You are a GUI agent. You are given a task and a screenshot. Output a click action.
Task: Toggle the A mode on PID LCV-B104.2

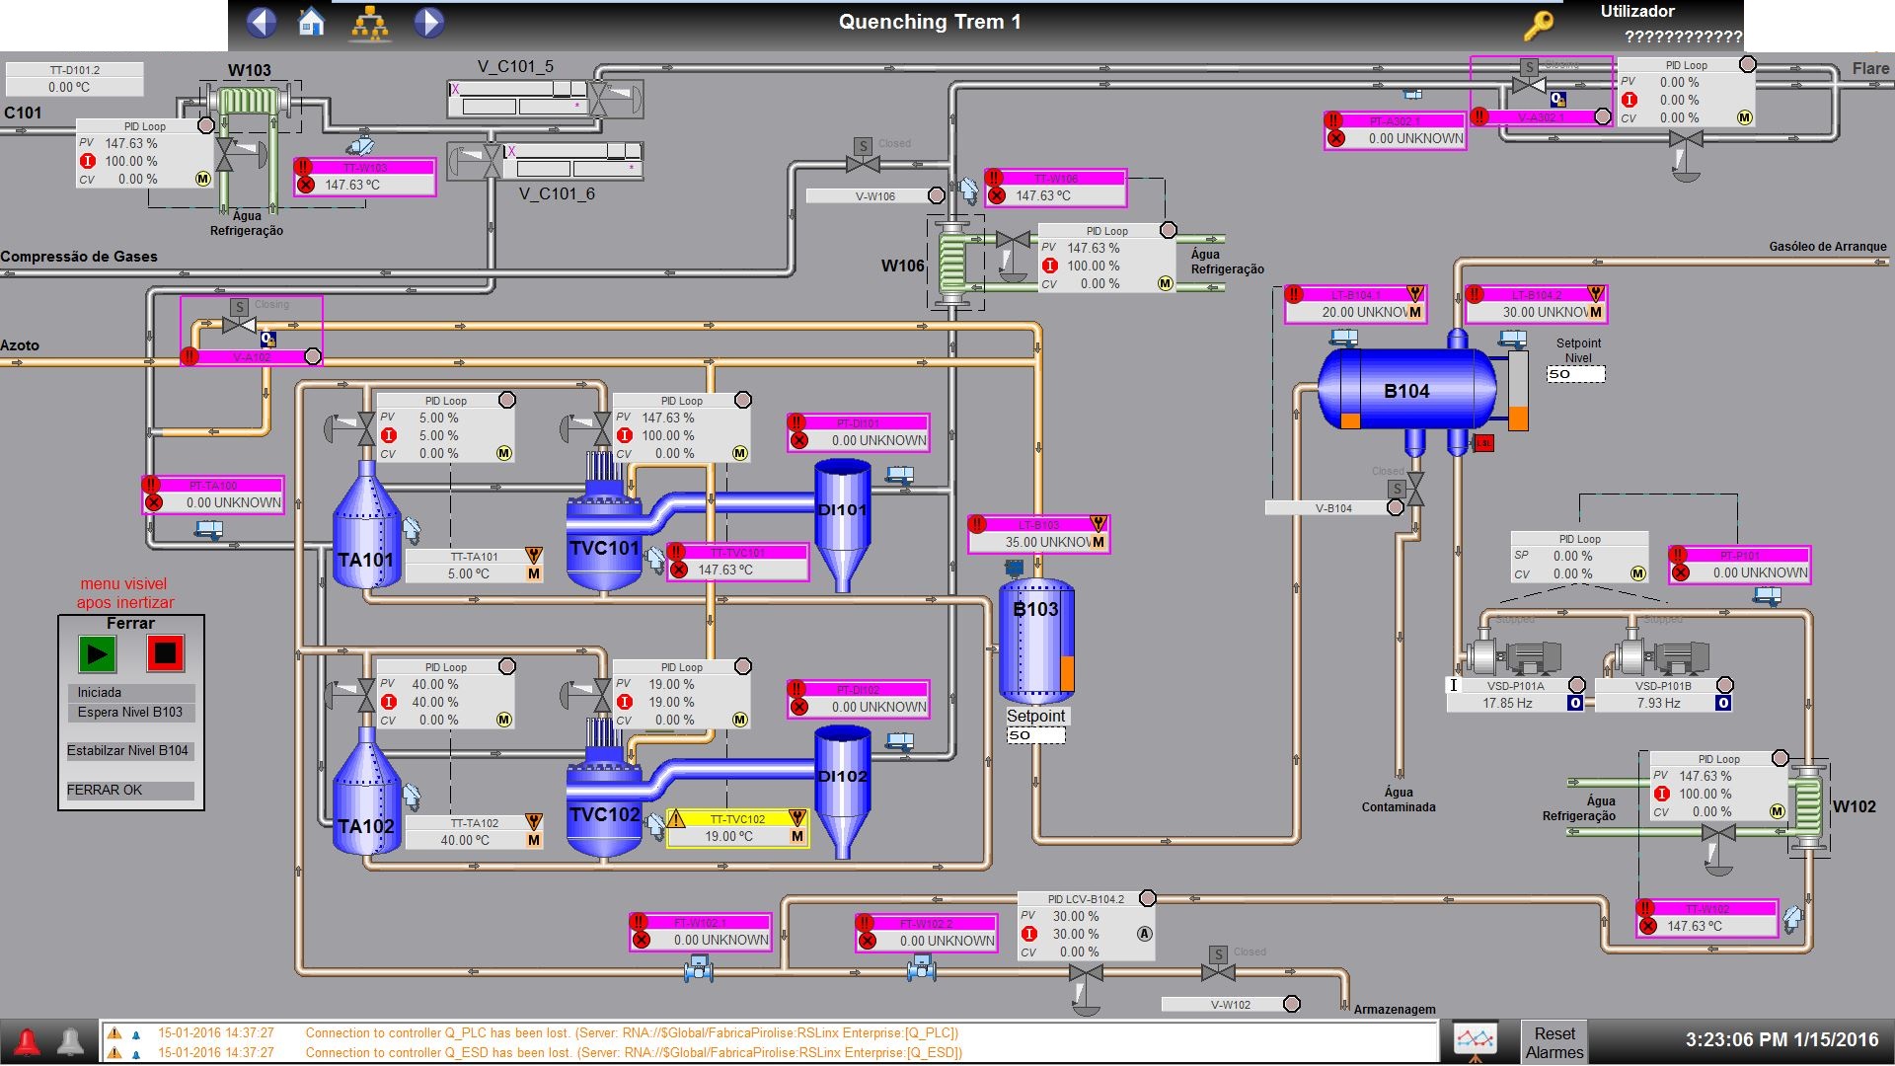point(1145,934)
